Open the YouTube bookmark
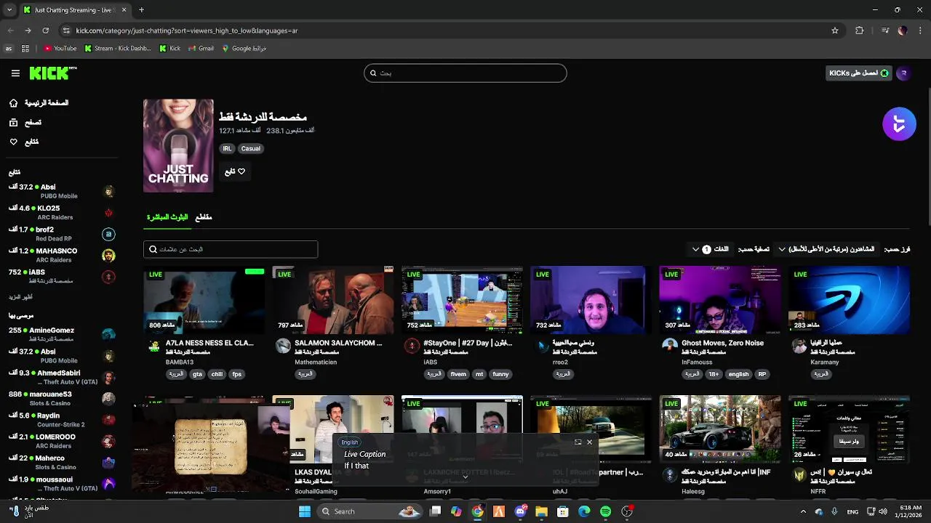931x523 pixels. 60,49
